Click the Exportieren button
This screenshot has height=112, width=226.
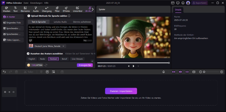(x=199, y=3)
